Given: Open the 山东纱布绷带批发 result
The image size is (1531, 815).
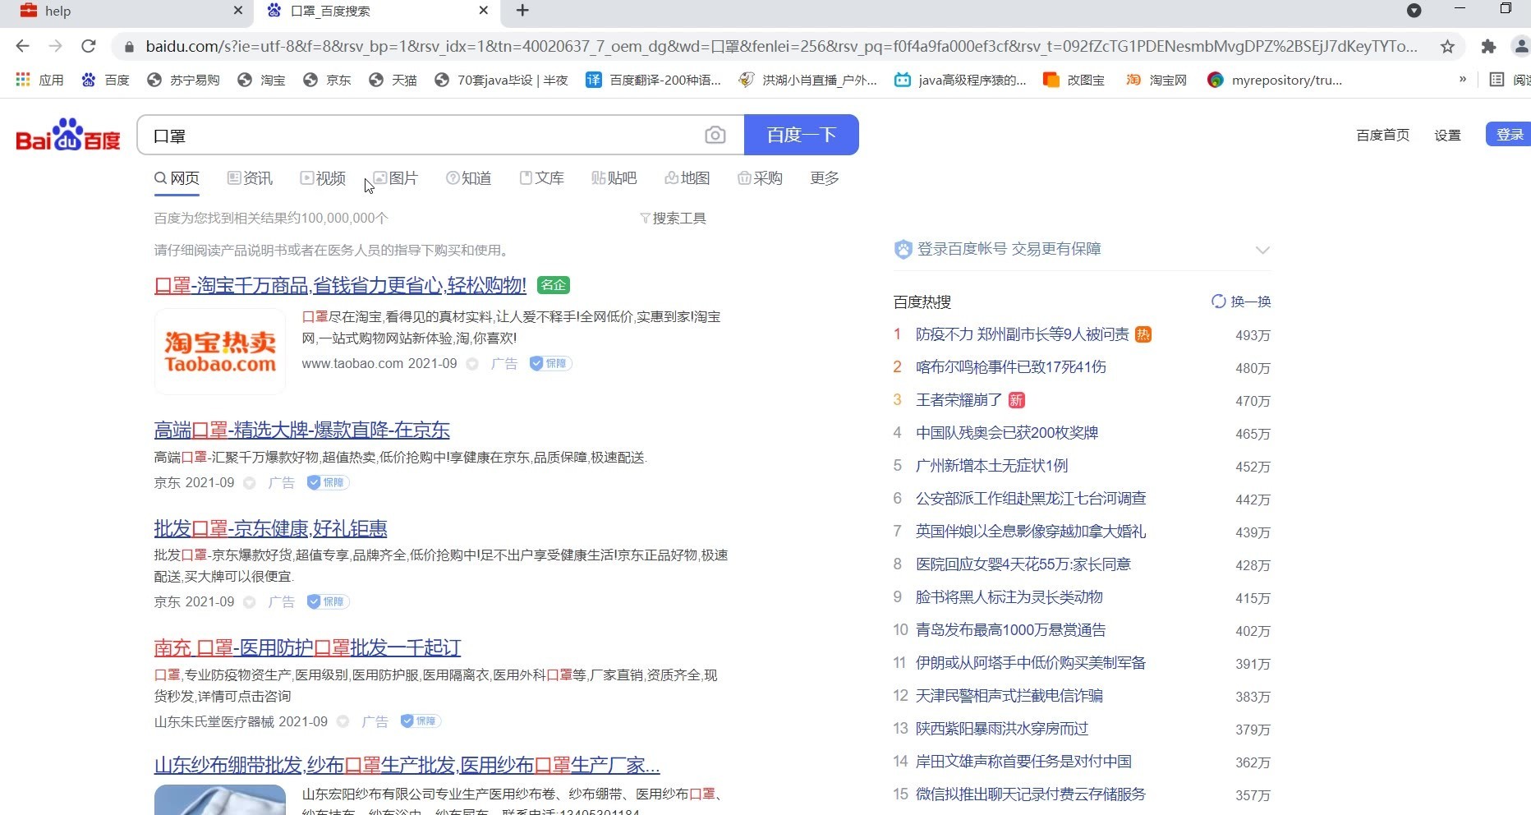Looking at the screenshot, I should (407, 766).
